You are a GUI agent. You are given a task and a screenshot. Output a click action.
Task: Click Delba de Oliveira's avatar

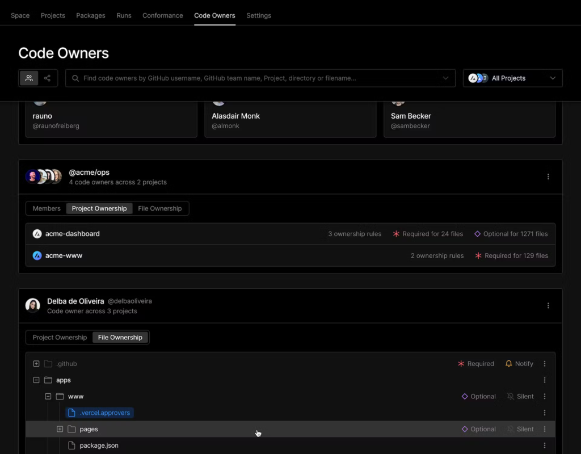tap(33, 305)
